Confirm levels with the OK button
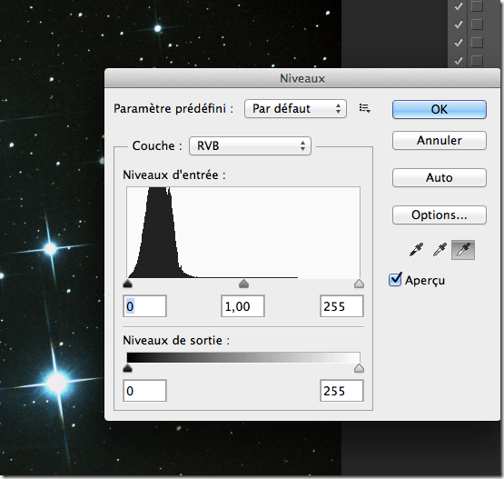The width and height of the screenshot is (504, 479). [x=440, y=109]
